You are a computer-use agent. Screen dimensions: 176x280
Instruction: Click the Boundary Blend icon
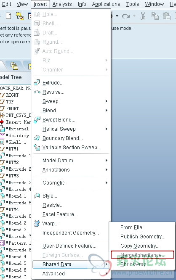pyautogui.click(x=37, y=138)
